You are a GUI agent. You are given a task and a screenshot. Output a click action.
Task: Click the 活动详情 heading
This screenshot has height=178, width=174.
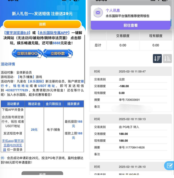(8, 64)
